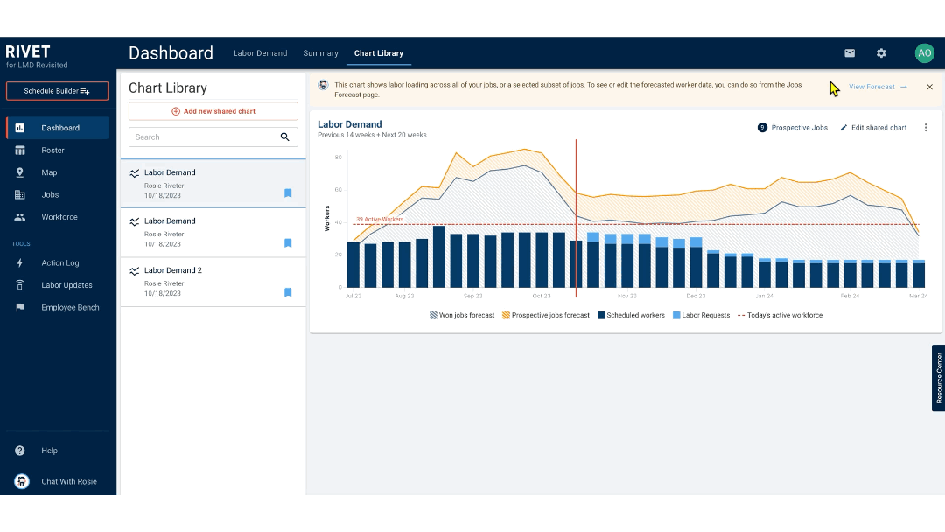
Task: Expand the AO account avatar menu
Action: point(925,52)
